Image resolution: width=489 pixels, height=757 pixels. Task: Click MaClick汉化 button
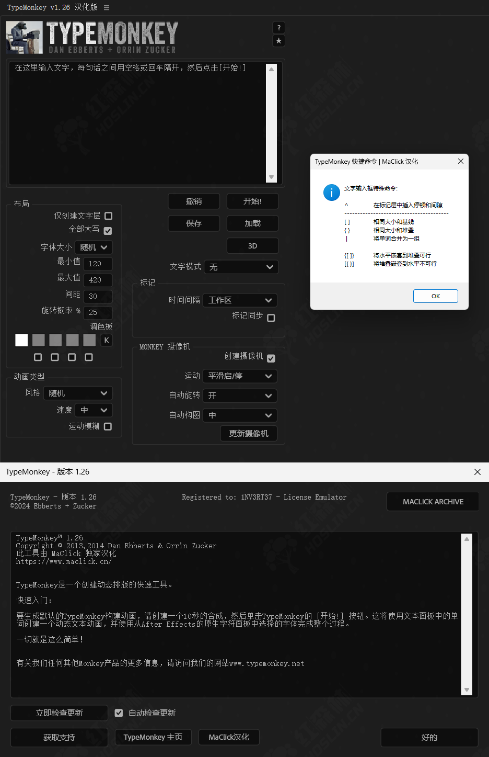229,737
